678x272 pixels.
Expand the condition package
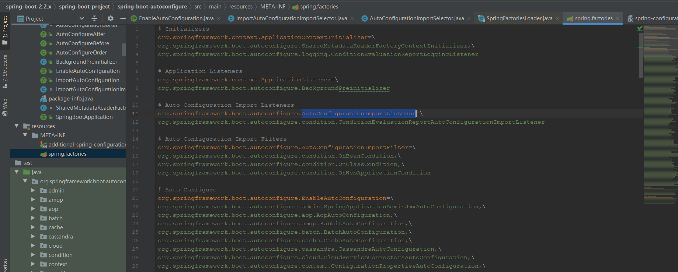[x=33, y=255]
